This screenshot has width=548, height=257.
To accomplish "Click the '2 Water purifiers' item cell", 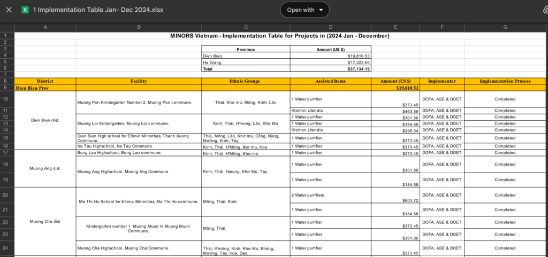I will pos(331,195).
